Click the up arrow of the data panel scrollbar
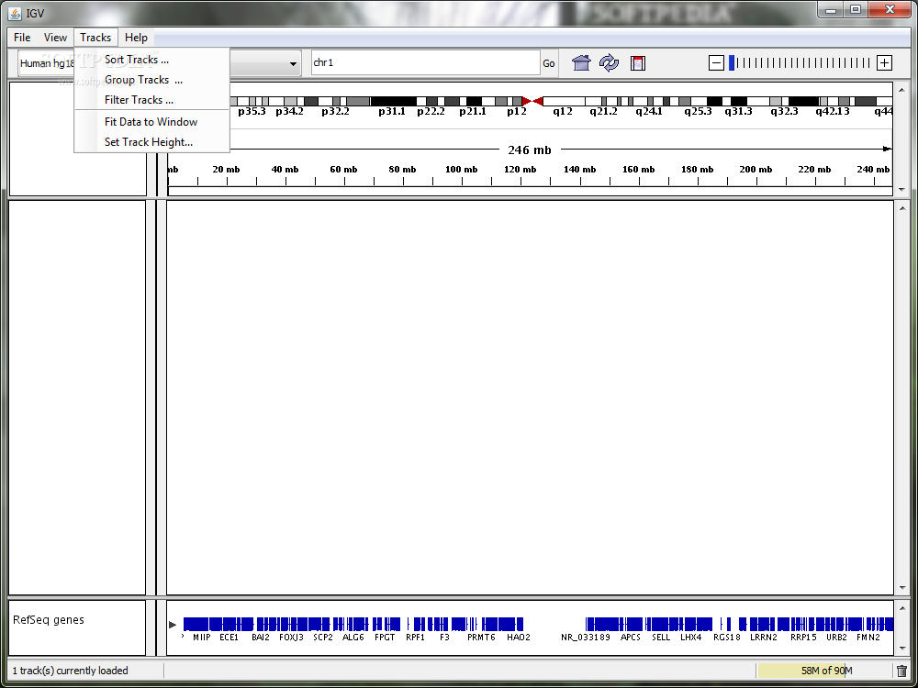Image resolution: width=918 pixels, height=688 pixels. [901, 207]
